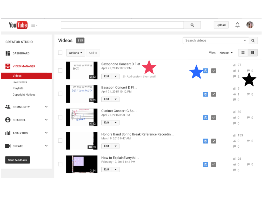Viewport: 266px width, 200px height.
Task: Expand the Channel section chevron
Action: [x=46, y=120]
